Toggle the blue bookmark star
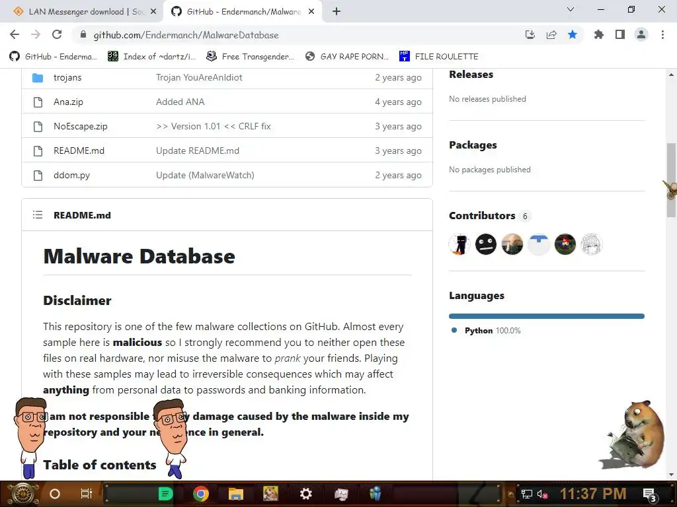The width and height of the screenshot is (677, 507). [x=573, y=34]
